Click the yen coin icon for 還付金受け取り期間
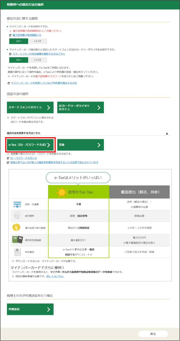Image resolution: width=180 pixels, height=341 pixels. [x=16, y=228]
